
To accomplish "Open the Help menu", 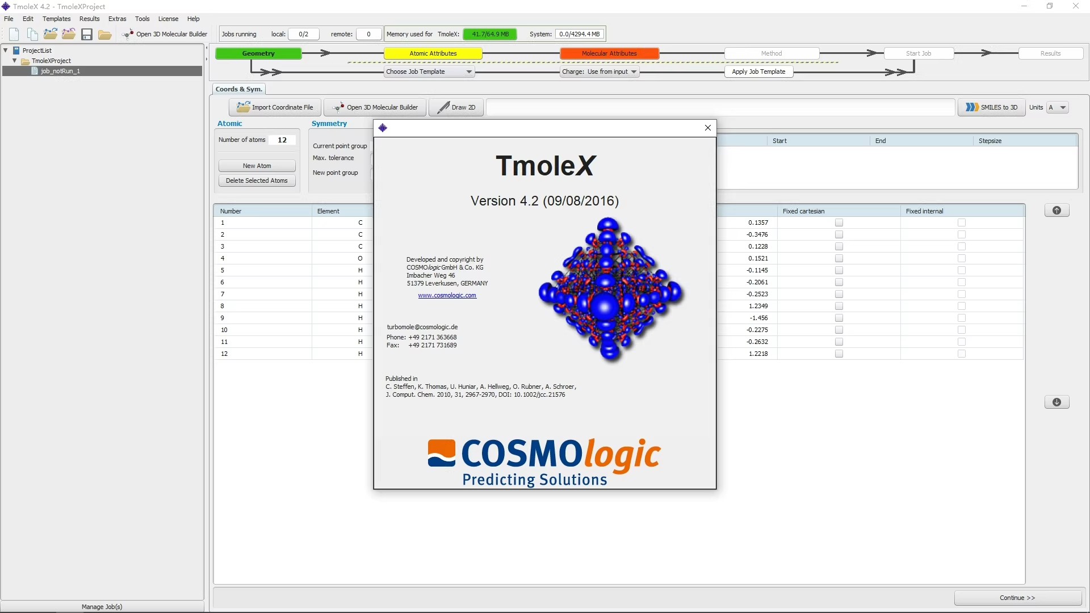I will (x=193, y=19).
